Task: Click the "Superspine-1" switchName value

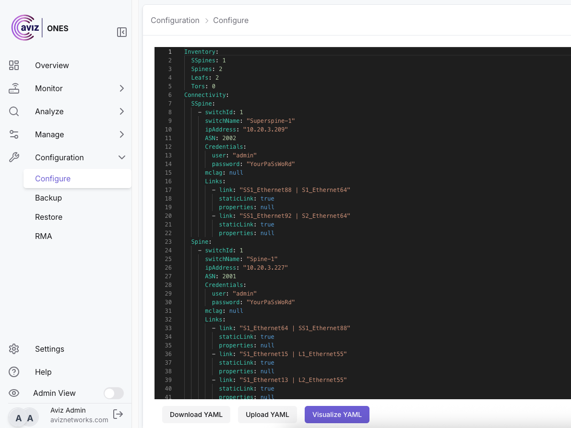Action: (271, 120)
